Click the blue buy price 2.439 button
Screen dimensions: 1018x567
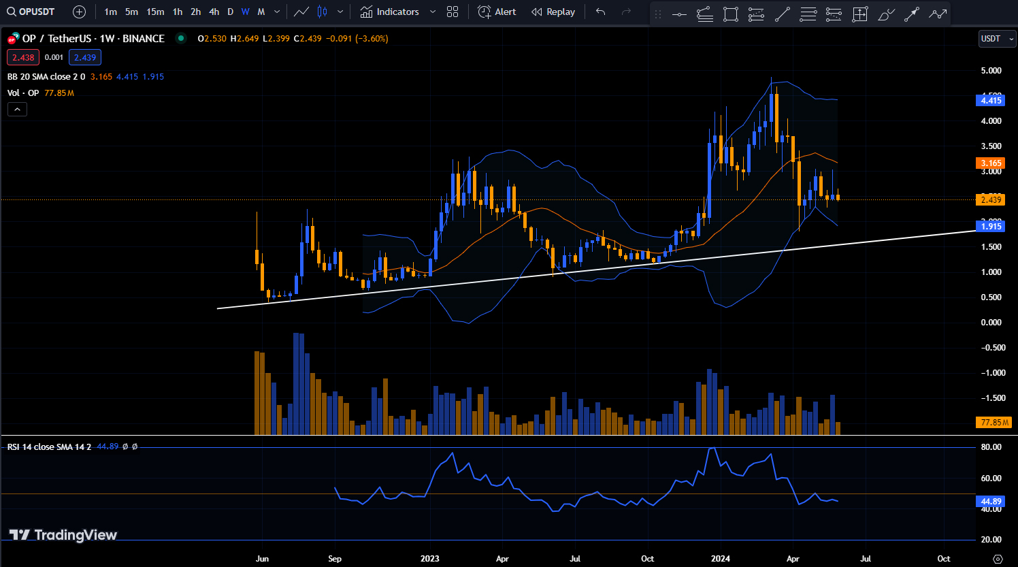point(85,57)
